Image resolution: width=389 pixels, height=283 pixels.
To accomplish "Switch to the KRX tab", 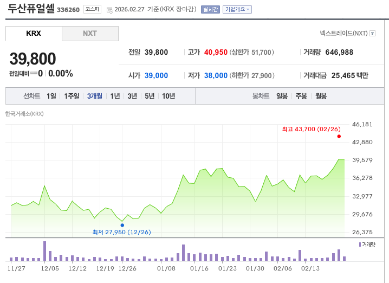I will (34, 33).
